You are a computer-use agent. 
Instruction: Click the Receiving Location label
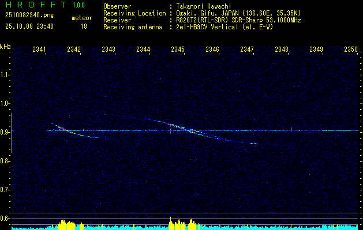click(x=134, y=13)
